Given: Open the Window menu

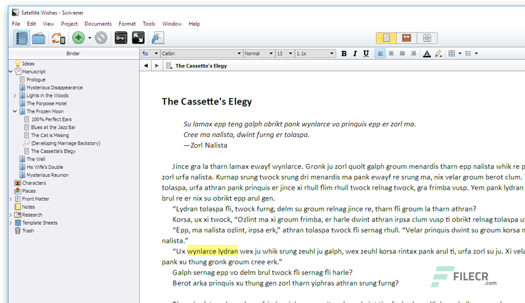Looking at the screenshot, I should [x=172, y=24].
